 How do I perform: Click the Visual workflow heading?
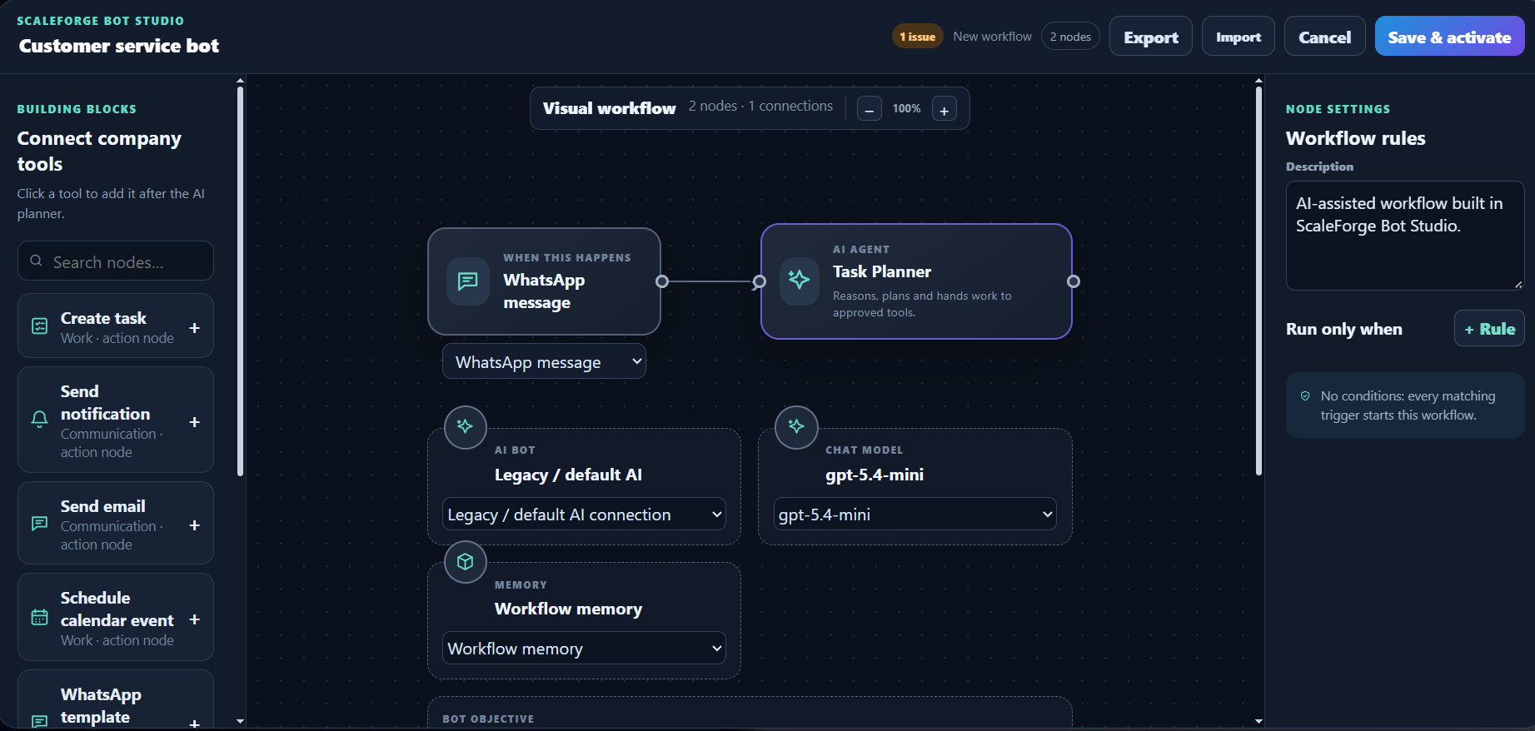[609, 108]
